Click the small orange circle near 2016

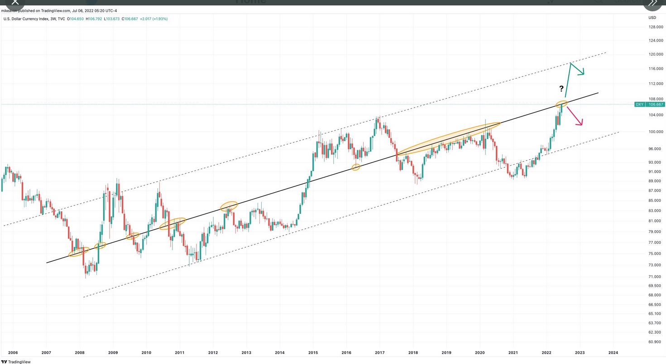356,167
